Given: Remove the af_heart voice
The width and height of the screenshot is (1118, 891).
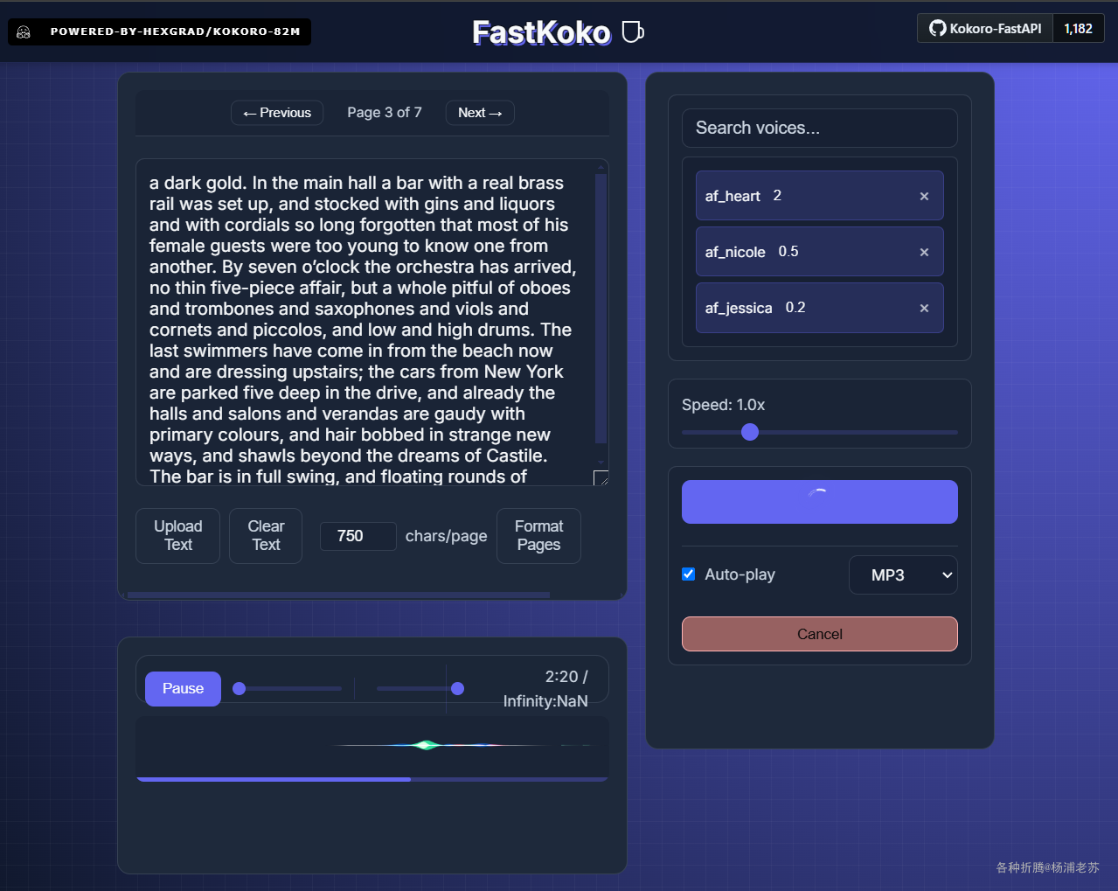Looking at the screenshot, I should 924,196.
